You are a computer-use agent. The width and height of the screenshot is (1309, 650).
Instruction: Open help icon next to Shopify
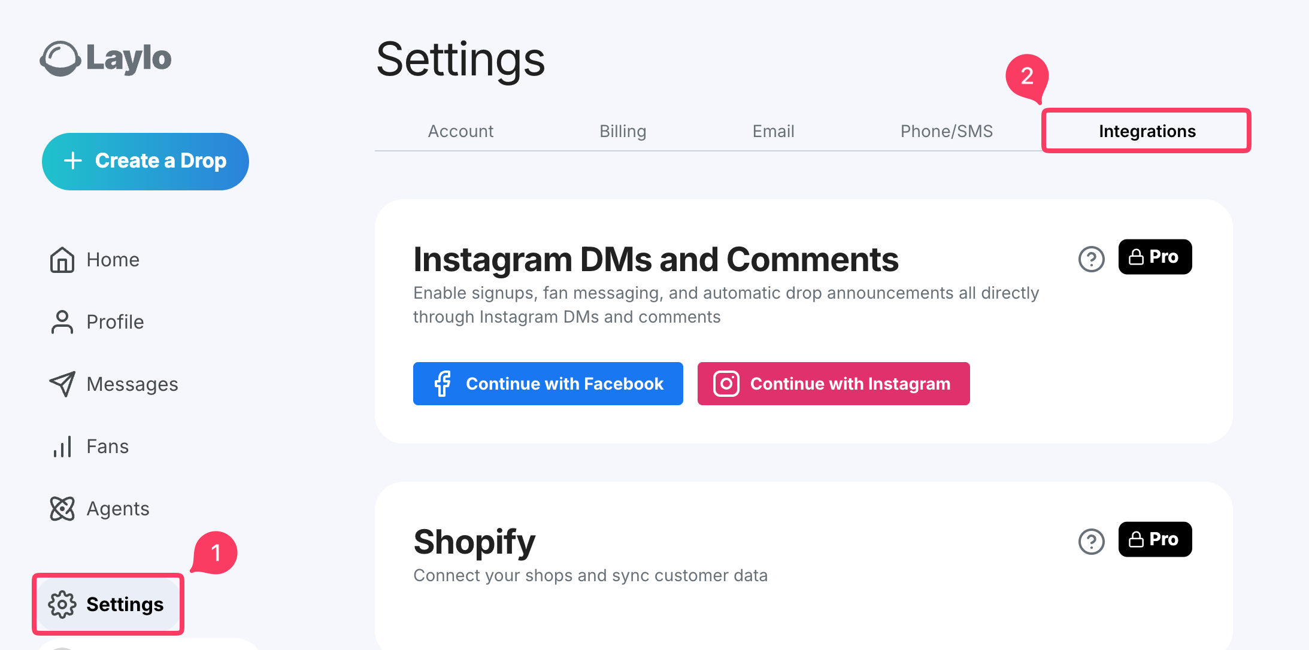coord(1091,542)
